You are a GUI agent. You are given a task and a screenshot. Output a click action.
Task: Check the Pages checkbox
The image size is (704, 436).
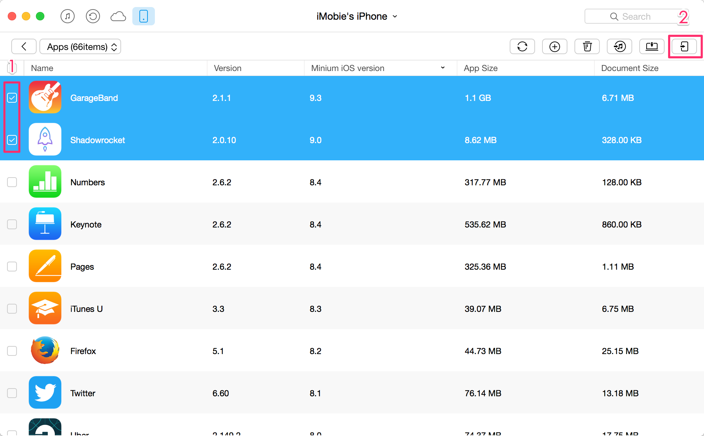tap(12, 267)
